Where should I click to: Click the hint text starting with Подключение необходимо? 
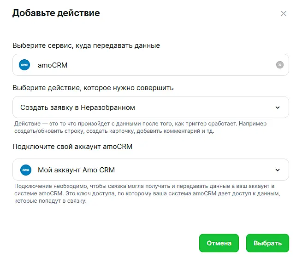coord(145,193)
